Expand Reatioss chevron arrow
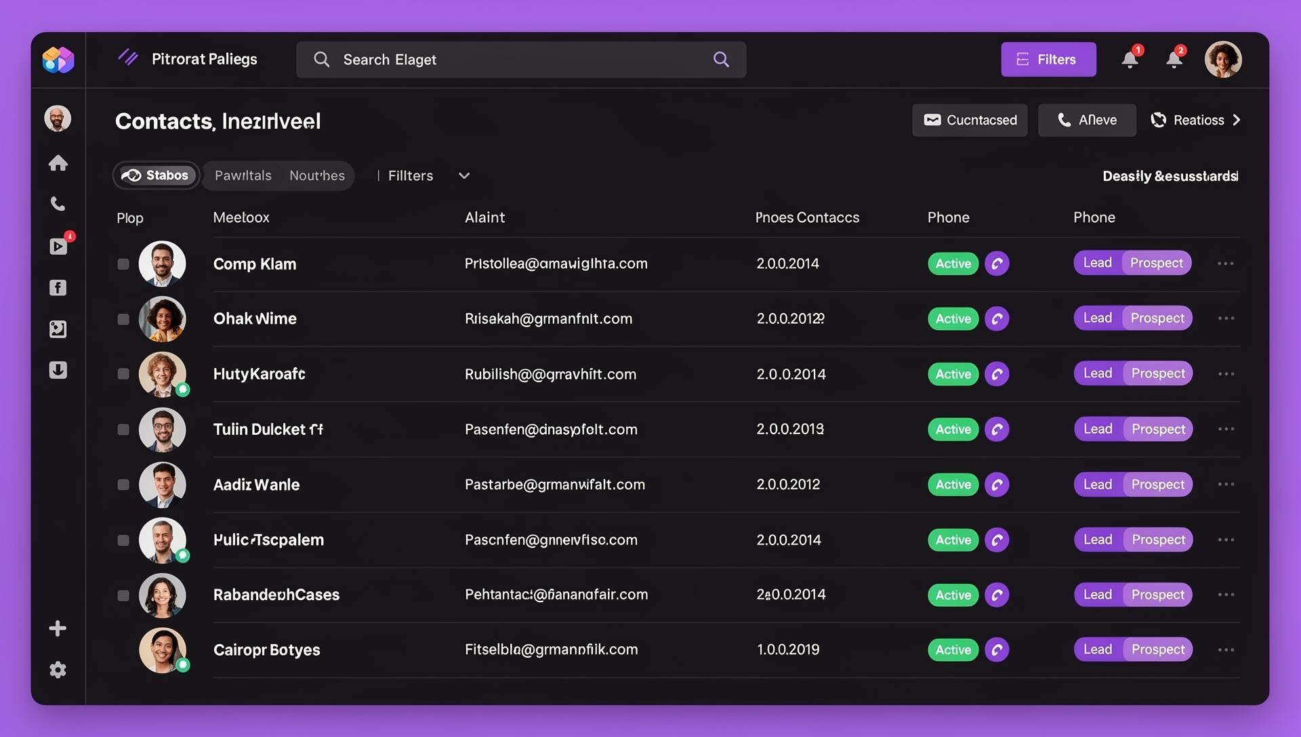 pyautogui.click(x=1237, y=120)
